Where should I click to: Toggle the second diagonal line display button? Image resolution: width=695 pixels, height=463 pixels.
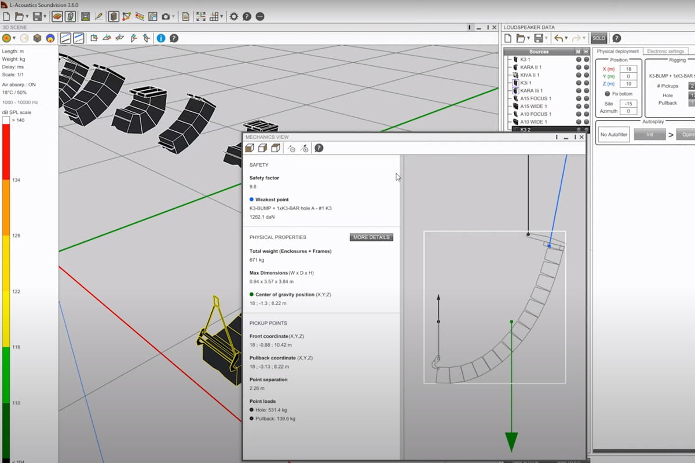click(78, 38)
